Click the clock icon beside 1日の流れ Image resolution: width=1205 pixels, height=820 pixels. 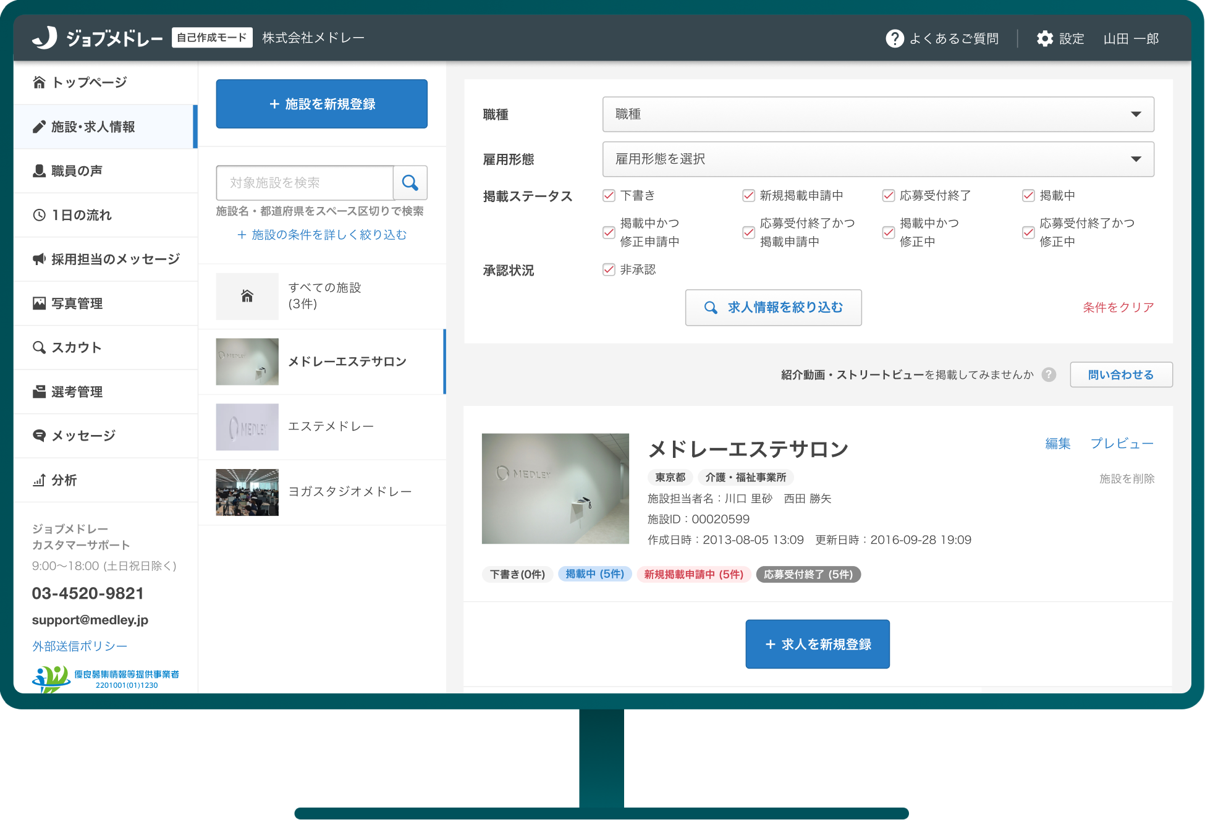[x=39, y=215]
